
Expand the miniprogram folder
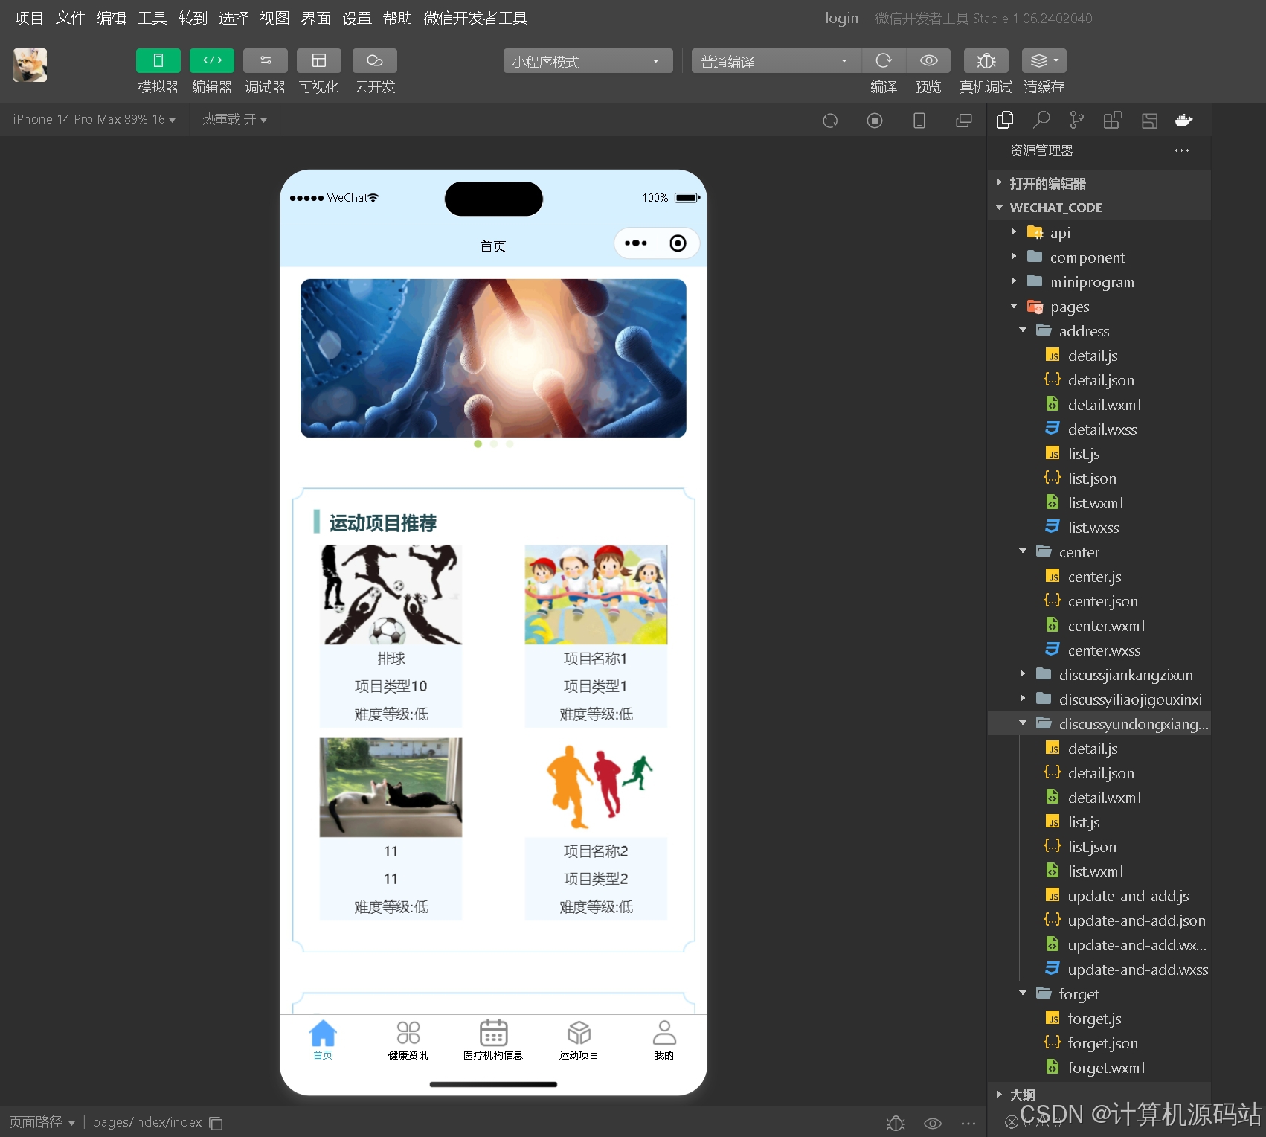pyautogui.click(x=1099, y=282)
